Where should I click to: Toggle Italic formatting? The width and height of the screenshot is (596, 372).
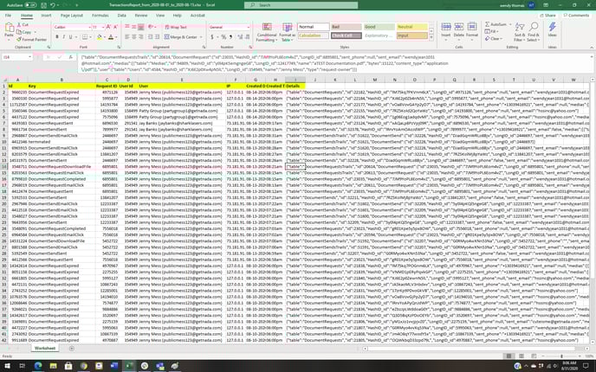[x=64, y=36]
